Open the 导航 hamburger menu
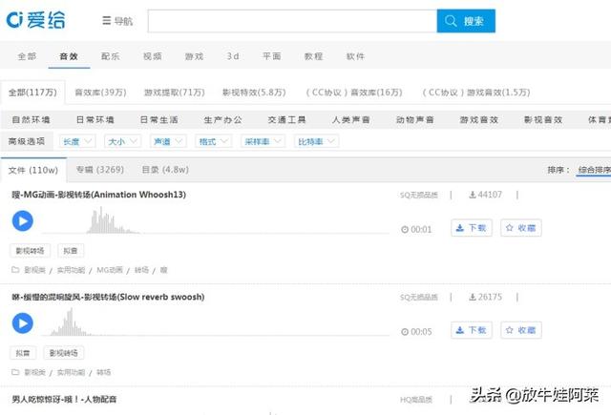The width and height of the screenshot is (611, 415). (118, 21)
